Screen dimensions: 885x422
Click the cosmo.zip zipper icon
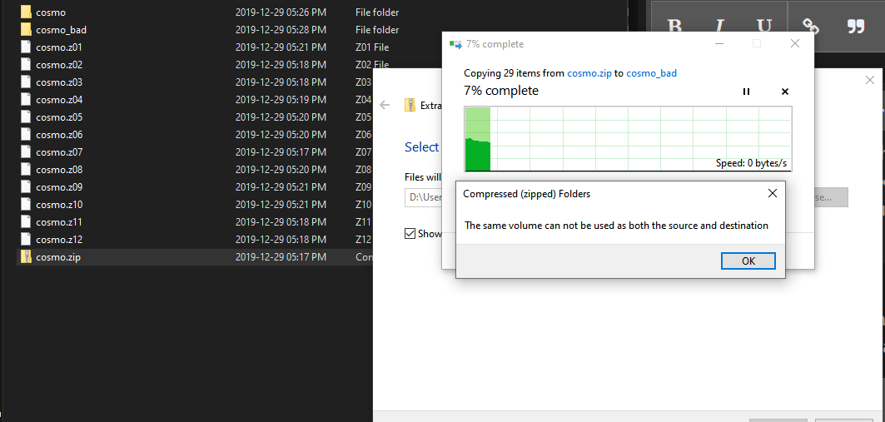point(26,256)
